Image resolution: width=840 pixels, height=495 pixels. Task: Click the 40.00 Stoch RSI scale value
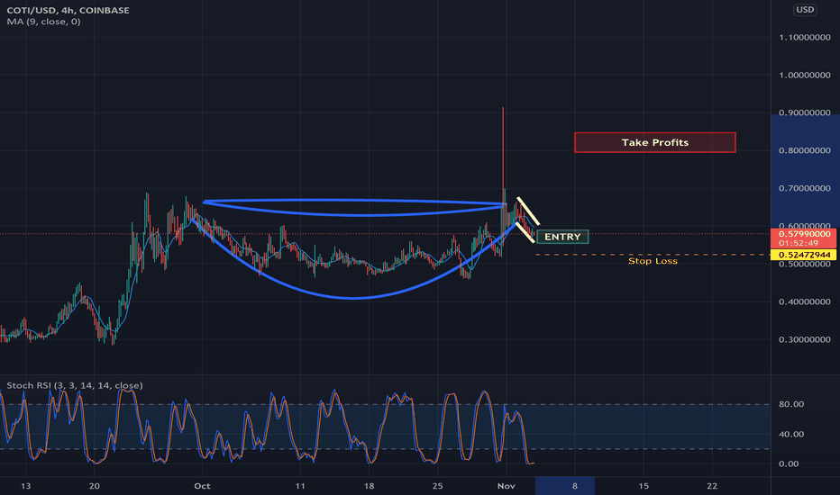(x=791, y=434)
